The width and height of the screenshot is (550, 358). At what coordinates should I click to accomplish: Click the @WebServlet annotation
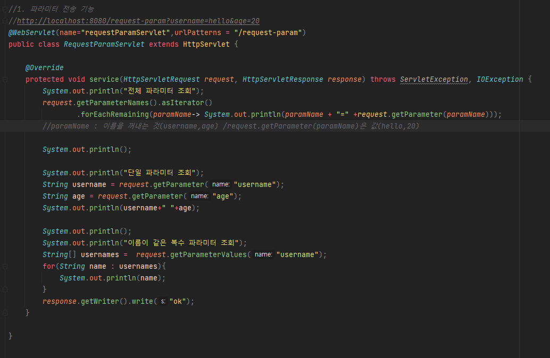point(32,33)
